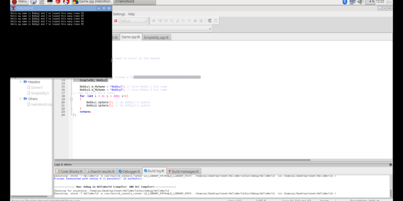Select SimpleObj.h in the project tree
Image resolution: width=403 pixels, height=201 pixels.
click(40, 93)
